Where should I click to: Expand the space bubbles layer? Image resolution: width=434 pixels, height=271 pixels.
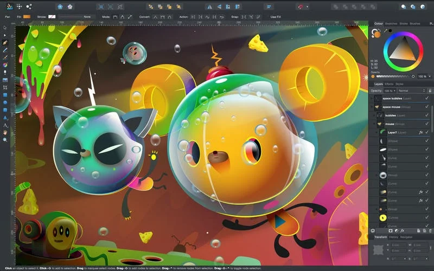click(372, 98)
